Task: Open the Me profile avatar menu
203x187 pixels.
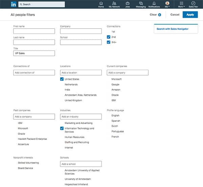Action: (x=167, y=4)
